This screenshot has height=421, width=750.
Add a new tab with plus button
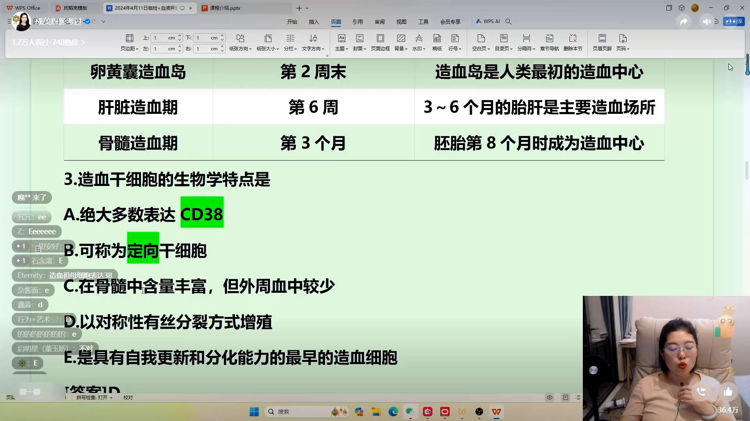point(299,8)
